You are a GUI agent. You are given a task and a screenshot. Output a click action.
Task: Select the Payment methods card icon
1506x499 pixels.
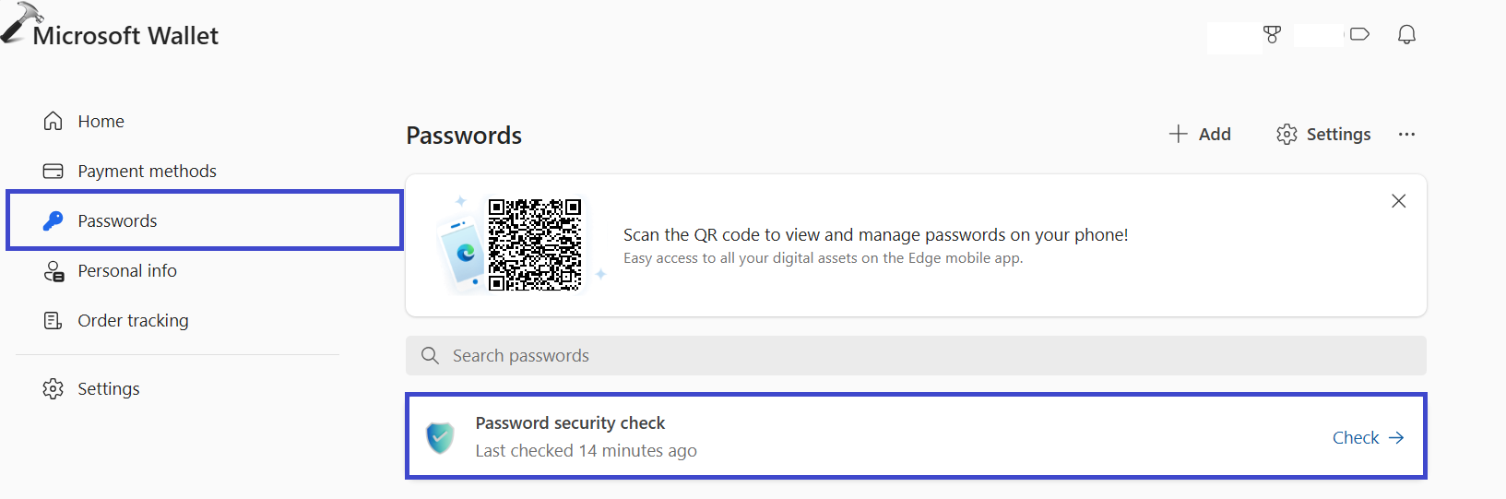pos(53,171)
